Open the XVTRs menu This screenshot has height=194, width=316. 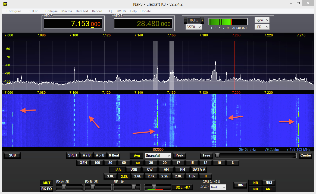click(x=121, y=11)
